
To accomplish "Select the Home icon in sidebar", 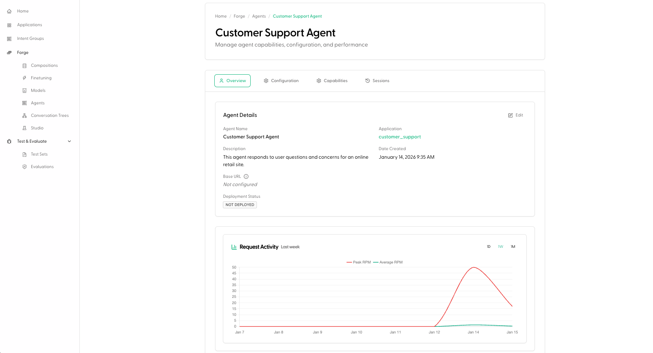I will click(9, 11).
